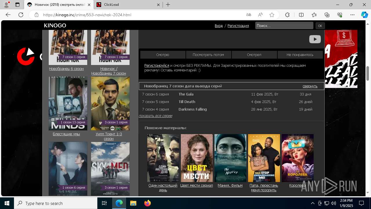Open Task View on the taskbar
This screenshot has width=371, height=209.
pyautogui.click(x=104, y=203)
